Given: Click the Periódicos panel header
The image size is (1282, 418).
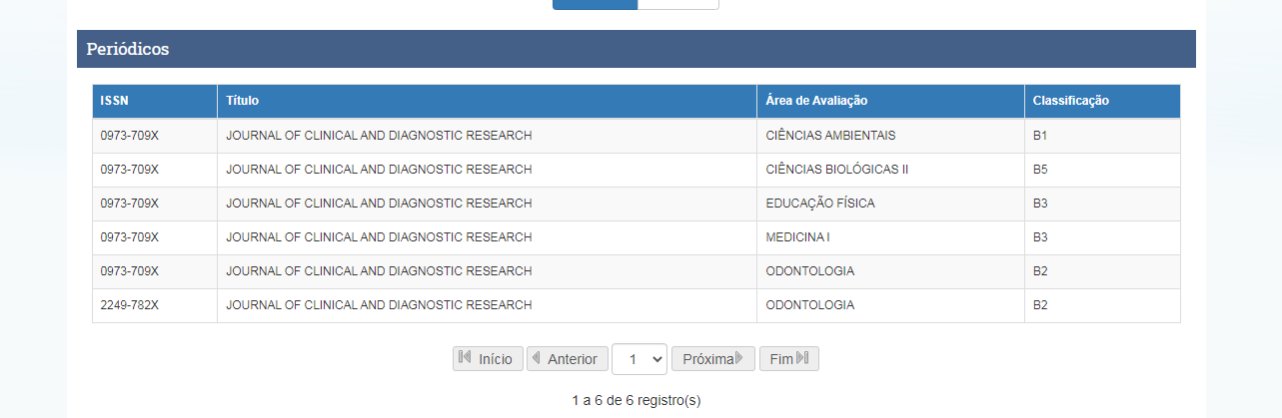Looking at the screenshot, I should [x=637, y=49].
